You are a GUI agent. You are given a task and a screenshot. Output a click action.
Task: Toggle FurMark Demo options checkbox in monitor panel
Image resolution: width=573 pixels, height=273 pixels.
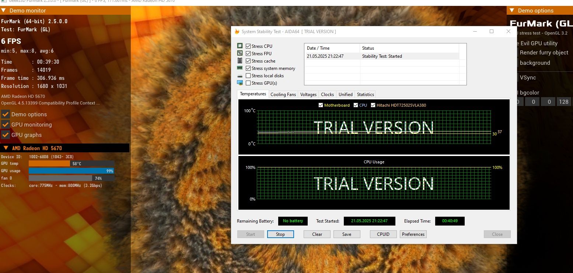pos(5,114)
